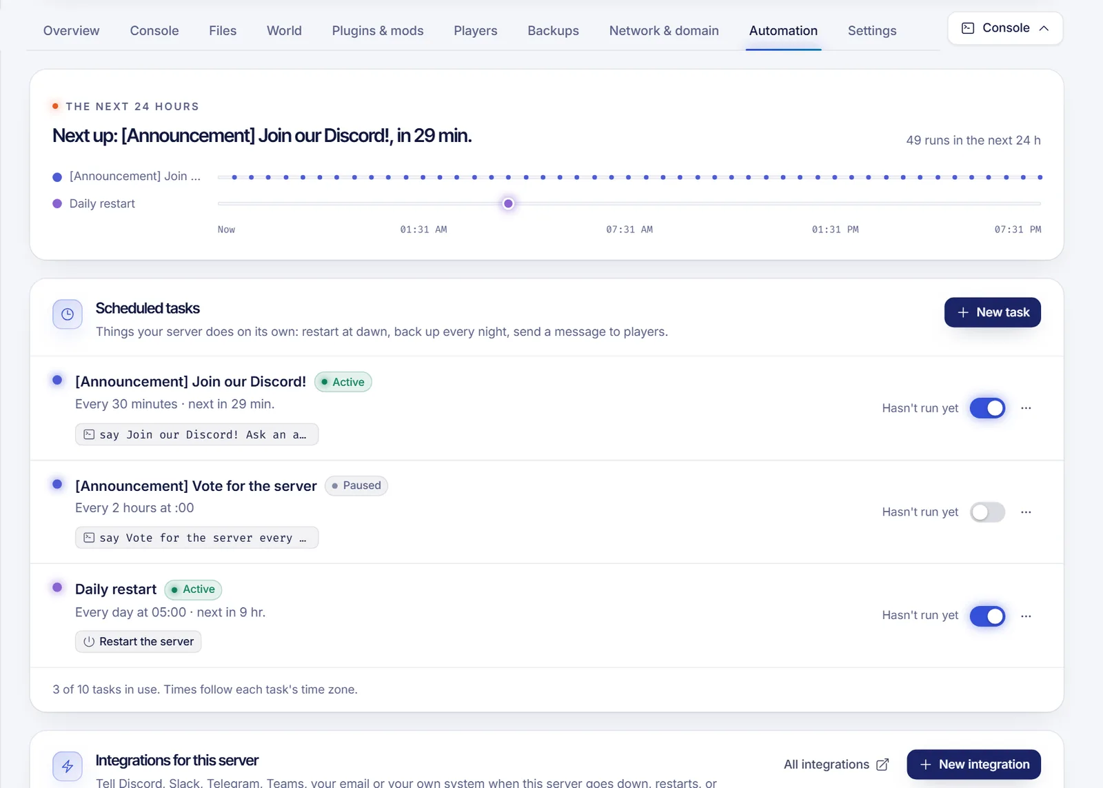Click the Console dropdown chevron arrow

pos(1044,28)
